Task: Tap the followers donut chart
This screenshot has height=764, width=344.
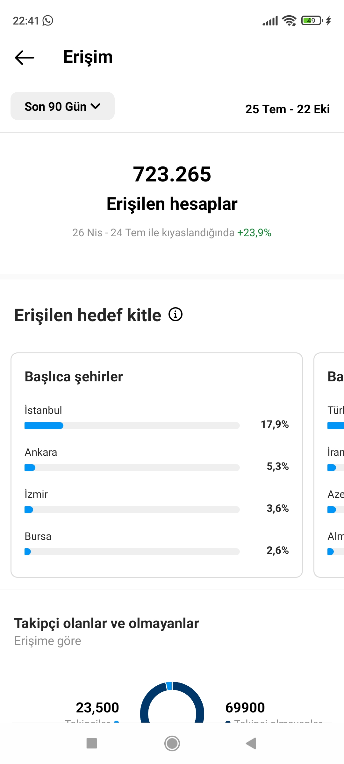Action: [172, 702]
